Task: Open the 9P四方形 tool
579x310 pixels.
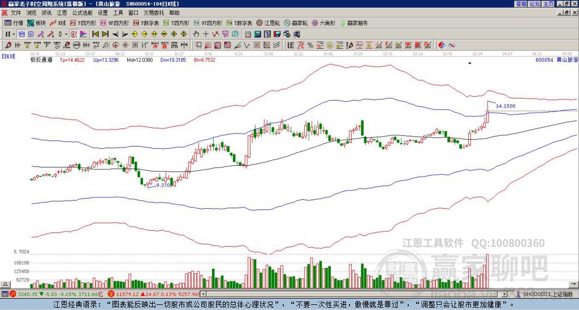Action: point(114,23)
